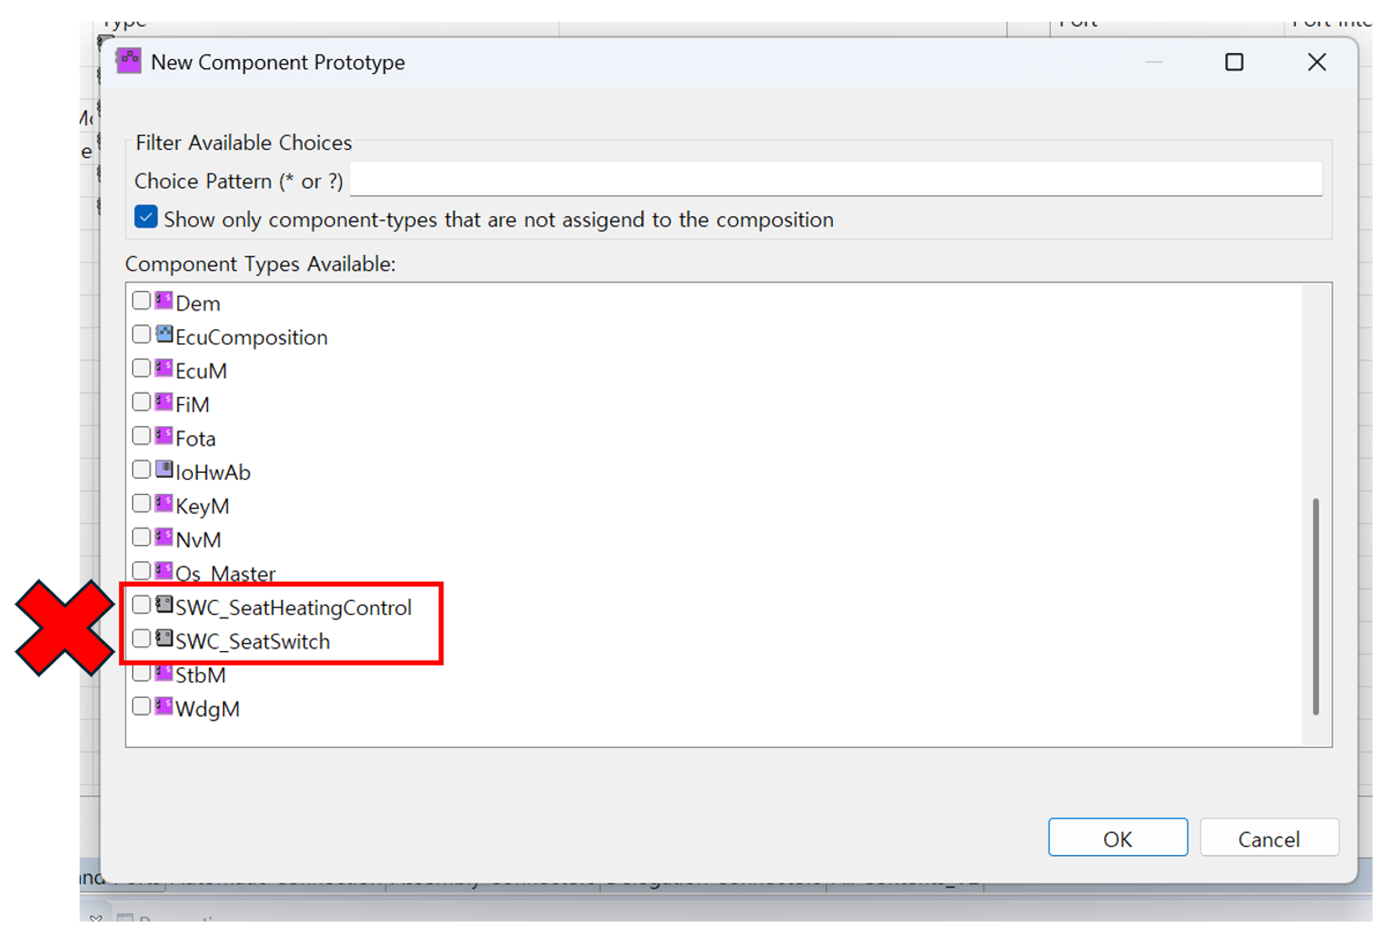
Task: Select the StbM list entry
Action: (x=200, y=676)
